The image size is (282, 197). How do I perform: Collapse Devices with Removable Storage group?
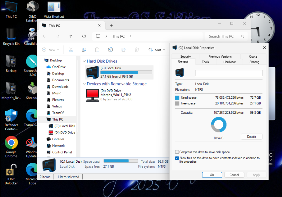tap(84, 84)
